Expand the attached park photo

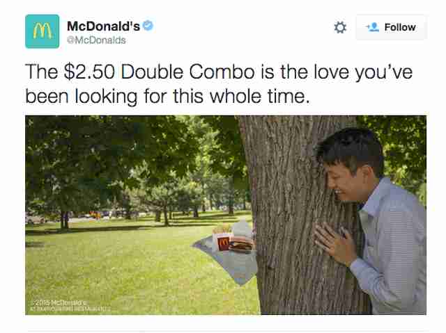(226, 215)
